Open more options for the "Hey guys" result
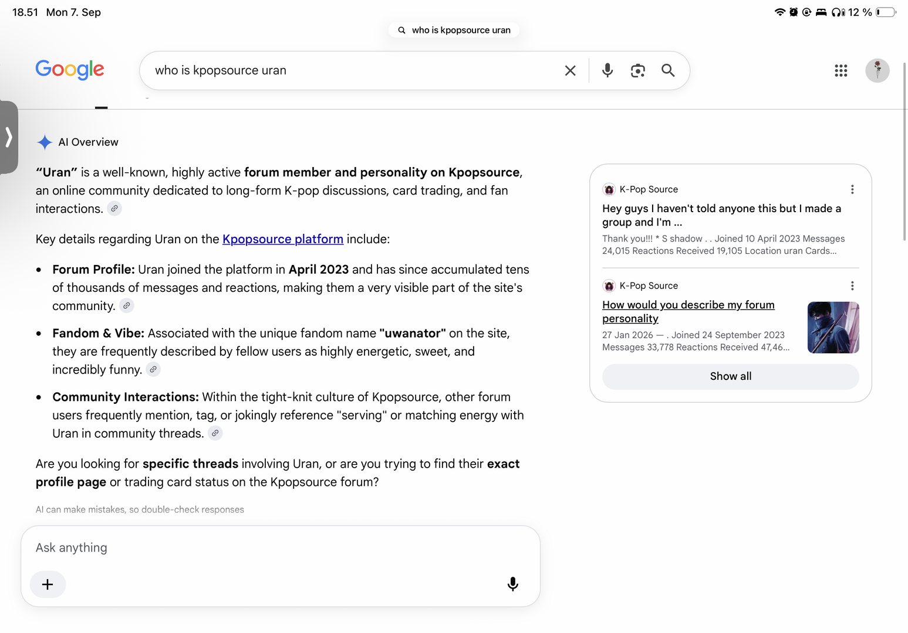Viewport: 908px width, 633px height. tap(852, 189)
